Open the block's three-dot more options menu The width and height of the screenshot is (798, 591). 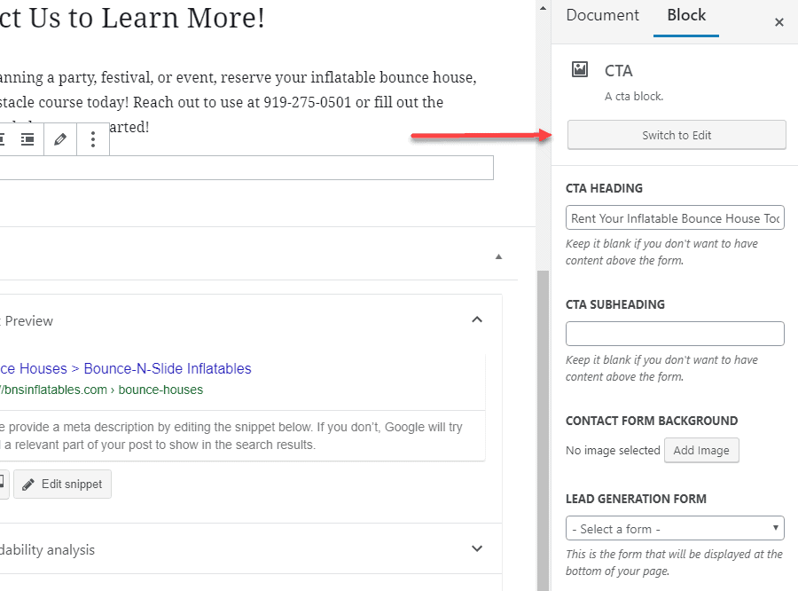93,139
